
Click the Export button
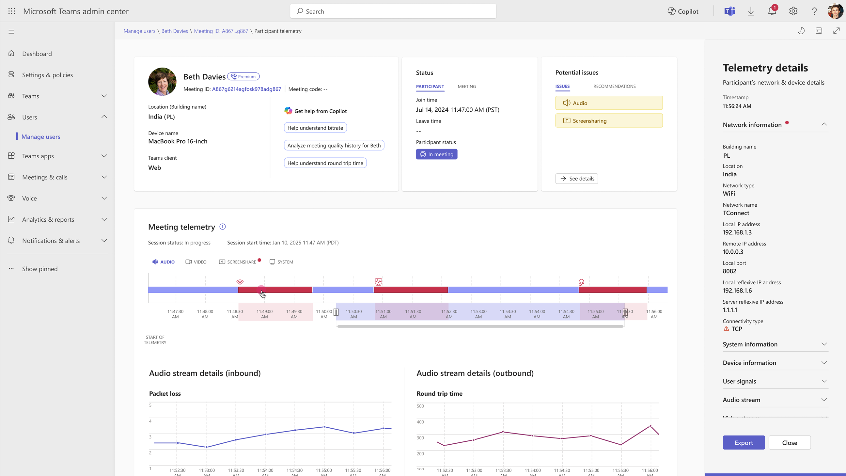tap(744, 442)
